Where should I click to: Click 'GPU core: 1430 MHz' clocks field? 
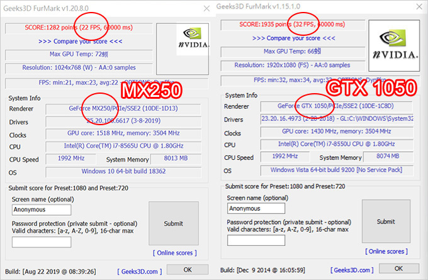pos(336,132)
